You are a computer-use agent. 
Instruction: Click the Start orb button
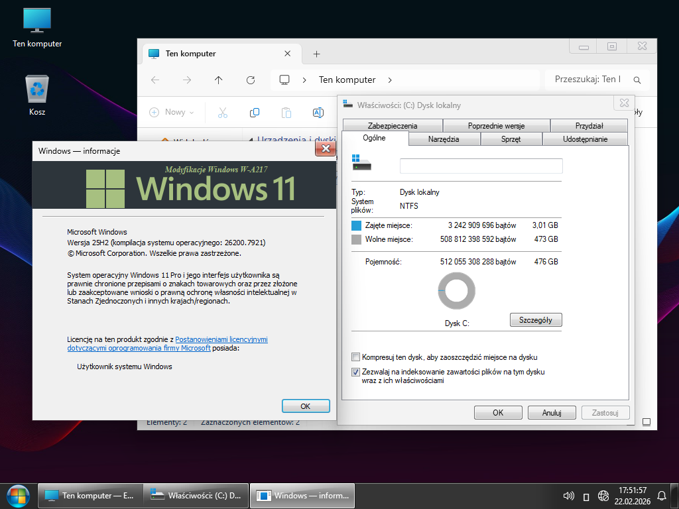click(18, 495)
